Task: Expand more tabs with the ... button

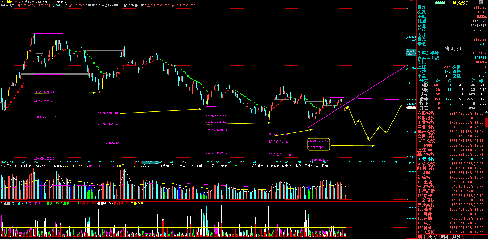Action: [x=468, y=237]
